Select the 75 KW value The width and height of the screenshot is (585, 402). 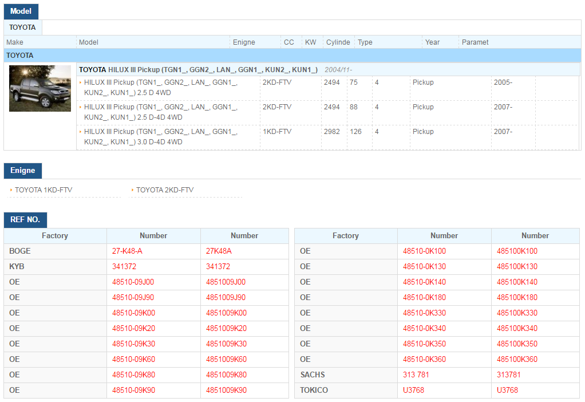(x=354, y=82)
